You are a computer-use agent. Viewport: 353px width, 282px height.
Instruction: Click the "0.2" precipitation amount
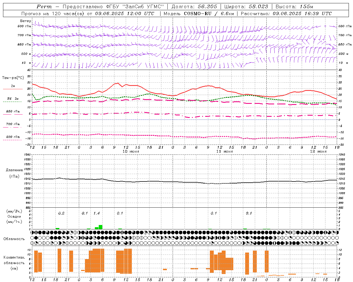61,213
